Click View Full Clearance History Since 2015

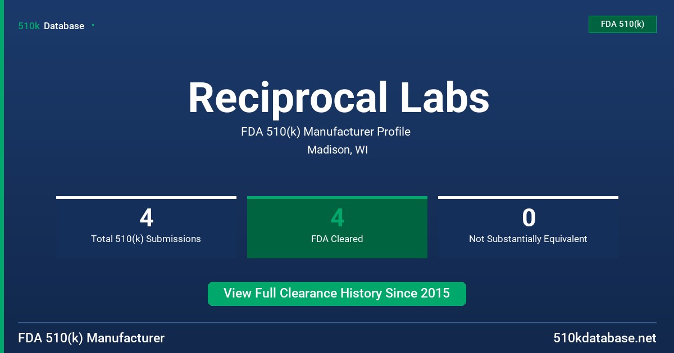337,294
